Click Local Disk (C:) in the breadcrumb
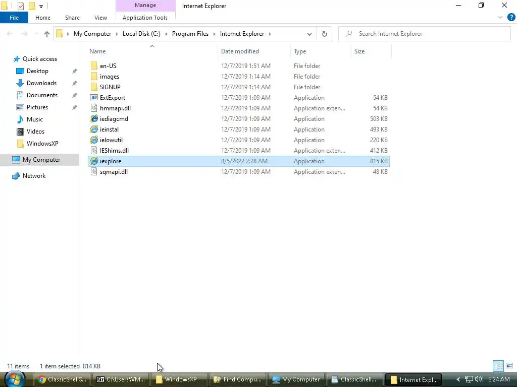 pos(141,34)
